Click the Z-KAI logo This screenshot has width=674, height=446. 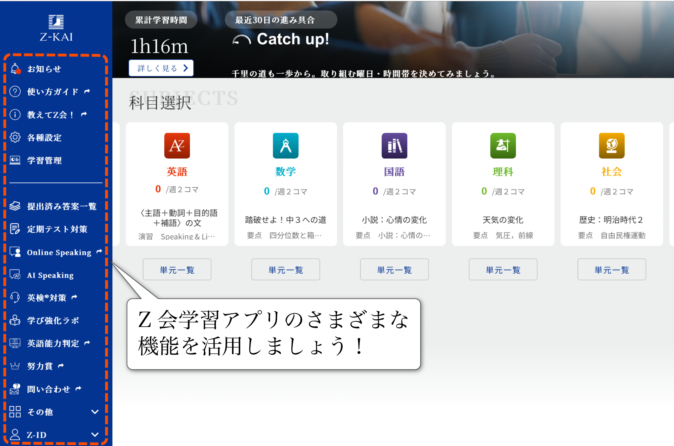pyautogui.click(x=56, y=28)
